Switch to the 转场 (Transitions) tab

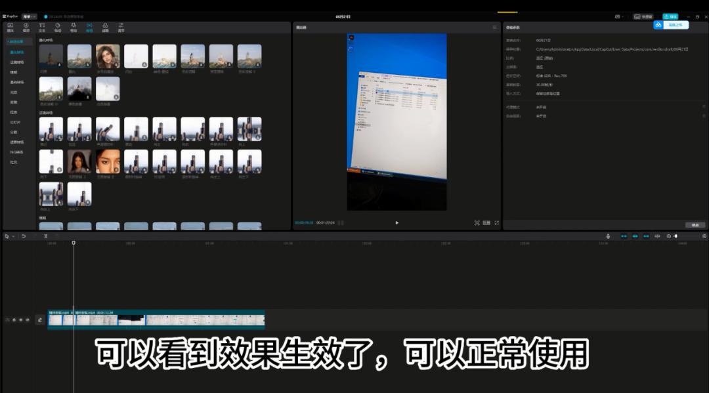(89, 27)
